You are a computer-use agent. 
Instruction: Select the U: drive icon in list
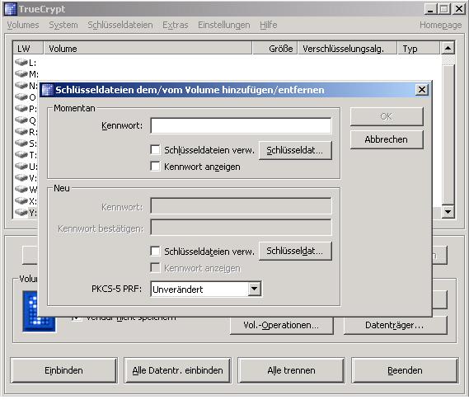point(21,166)
